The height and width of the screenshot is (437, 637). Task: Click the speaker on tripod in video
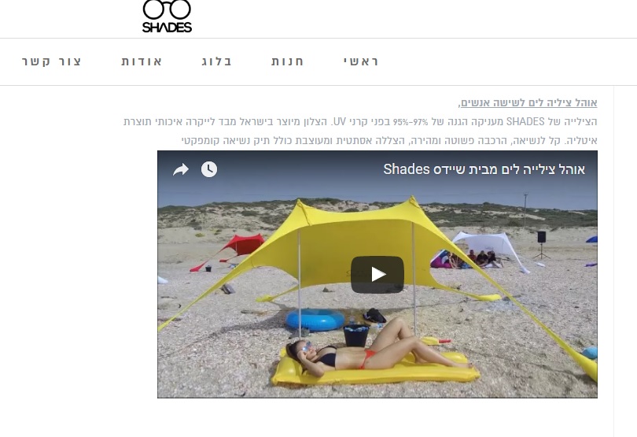(x=542, y=245)
